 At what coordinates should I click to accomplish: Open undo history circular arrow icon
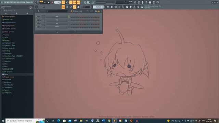135,2
